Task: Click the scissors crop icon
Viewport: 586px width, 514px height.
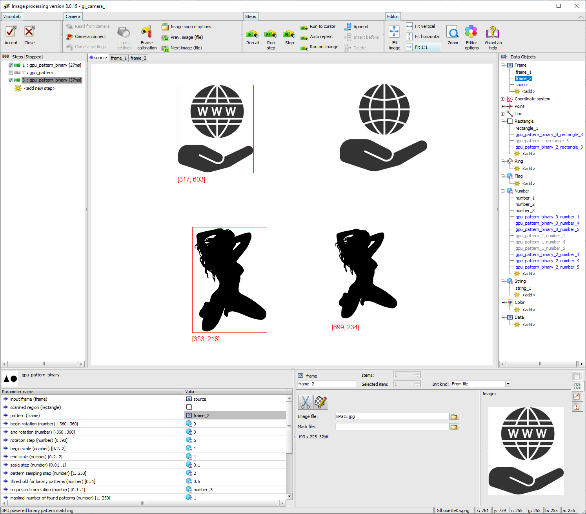Action: tap(305, 402)
